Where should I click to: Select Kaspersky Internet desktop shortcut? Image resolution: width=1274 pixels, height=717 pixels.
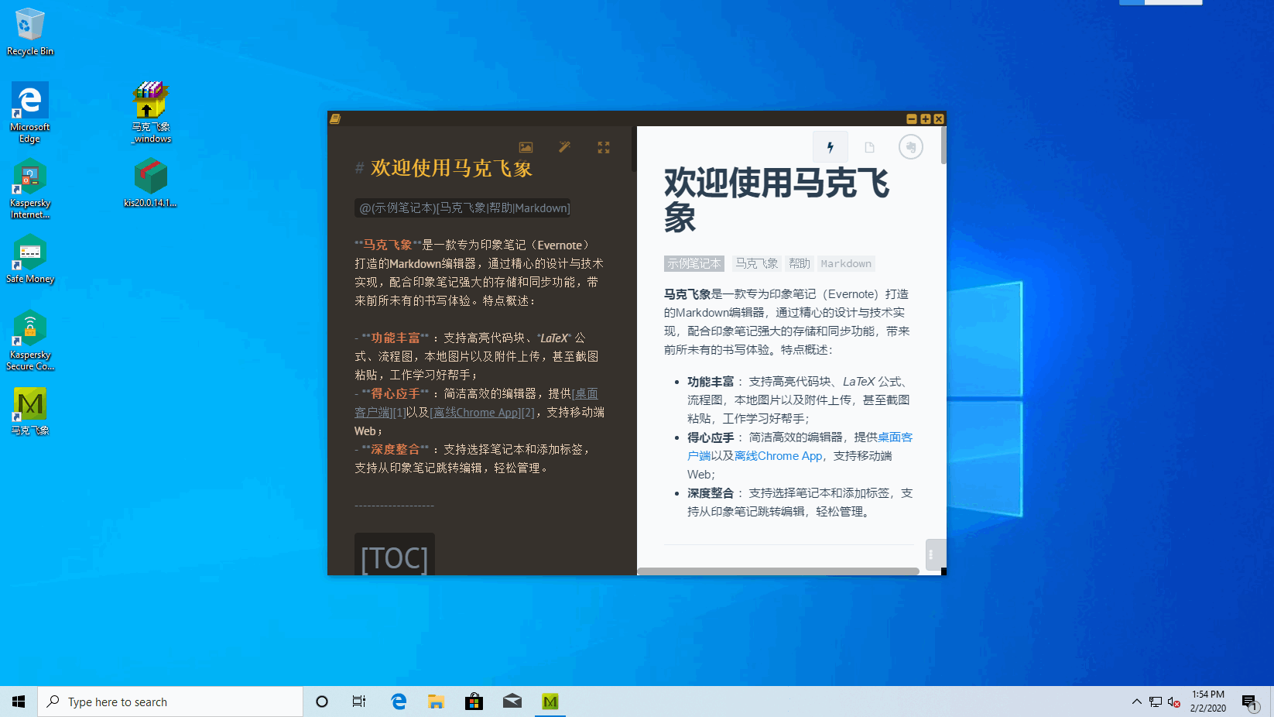coord(29,189)
